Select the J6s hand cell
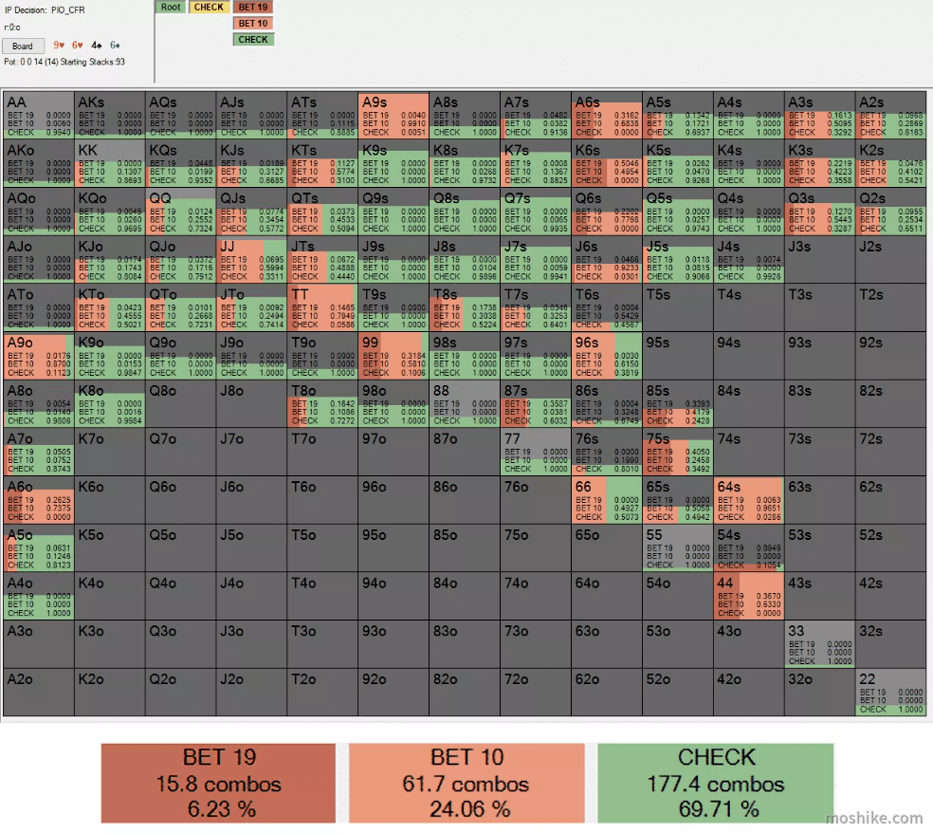933x834 pixels. [607, 260]
